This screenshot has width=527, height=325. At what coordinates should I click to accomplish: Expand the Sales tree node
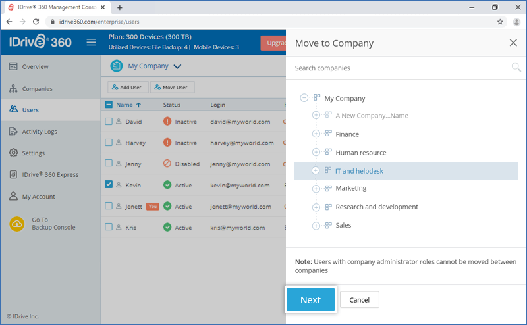[x=316, y=226]
